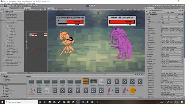Click the Play mode button
The width and height of the screenshot is (185, 104).
coord(87,6)
